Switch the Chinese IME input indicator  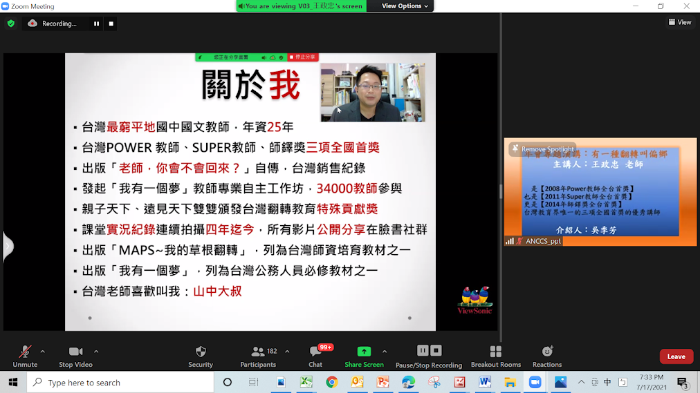[607, 383]
